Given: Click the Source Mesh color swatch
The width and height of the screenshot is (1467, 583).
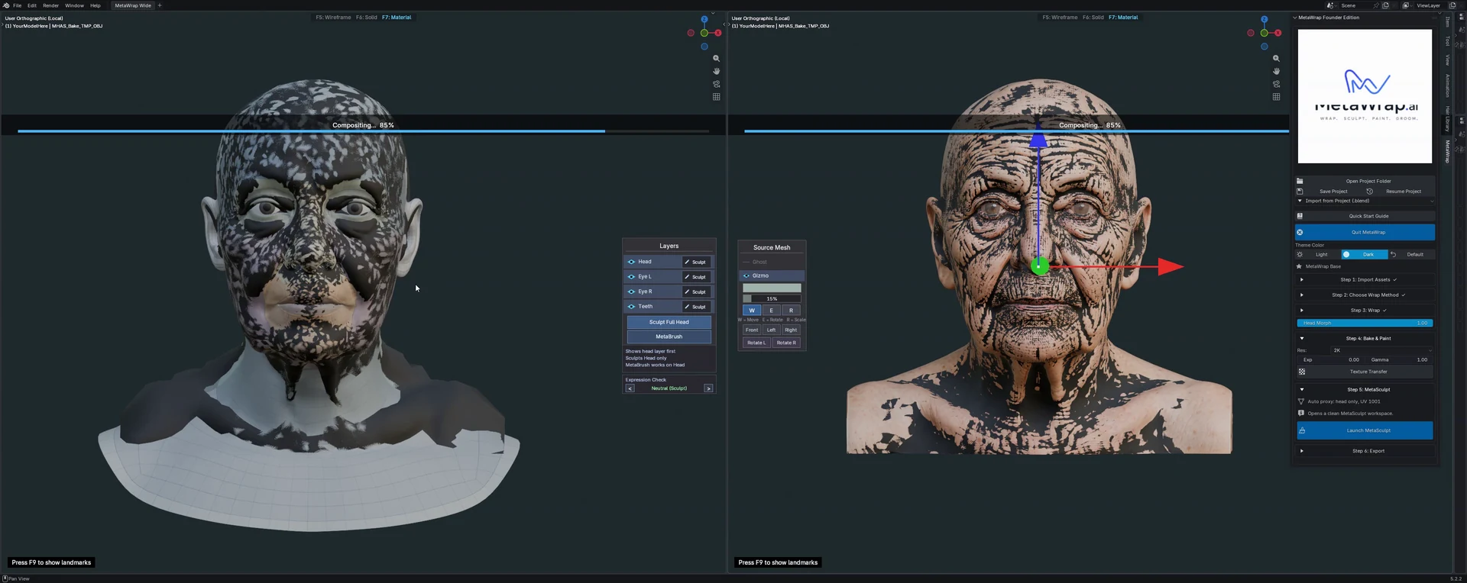Looking at the screenshot, I should point(772,288).
